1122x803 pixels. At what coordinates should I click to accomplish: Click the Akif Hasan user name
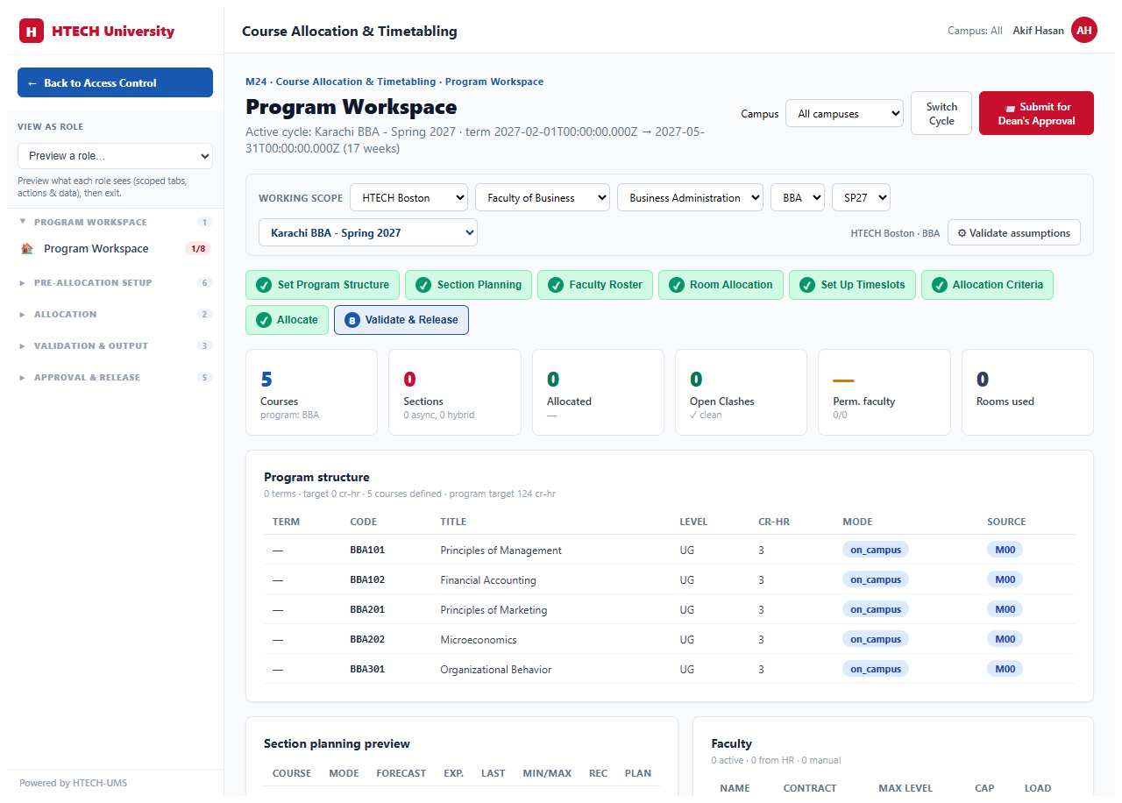pos(1038,31)
